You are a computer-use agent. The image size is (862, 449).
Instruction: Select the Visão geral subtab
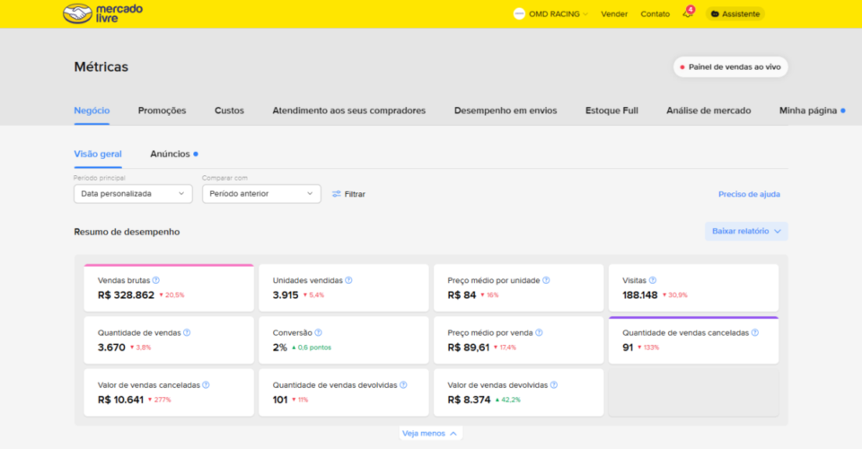coord(98,154)
